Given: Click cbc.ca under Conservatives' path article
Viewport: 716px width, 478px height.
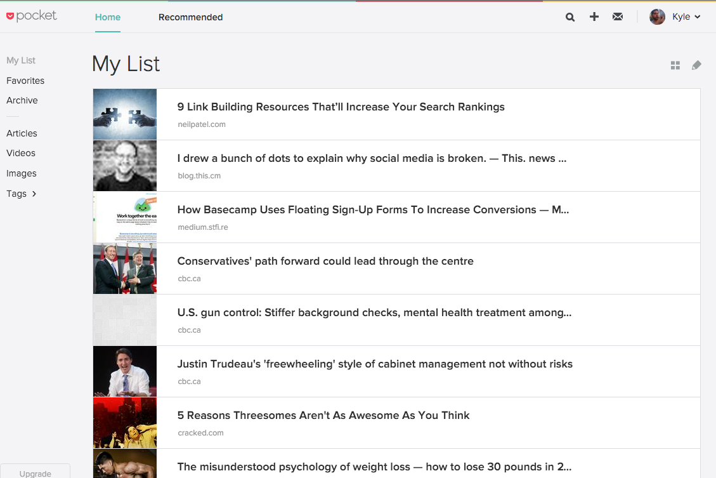Looking at the screenshot, I should tap(189, 278).
